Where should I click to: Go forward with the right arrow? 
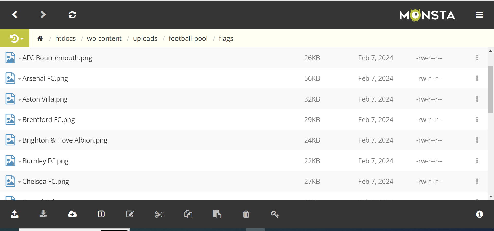43,15
